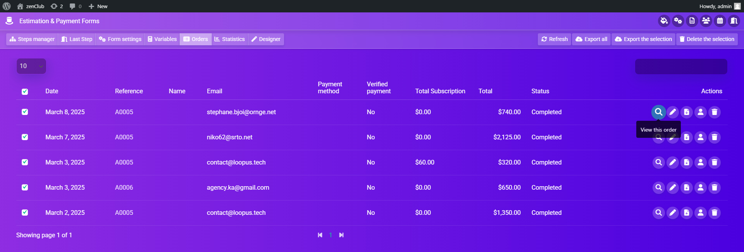The width and height of the screenshot is (744, 252).
Task: Sort orders by the Status column header
Action: (x=540, y=91)
